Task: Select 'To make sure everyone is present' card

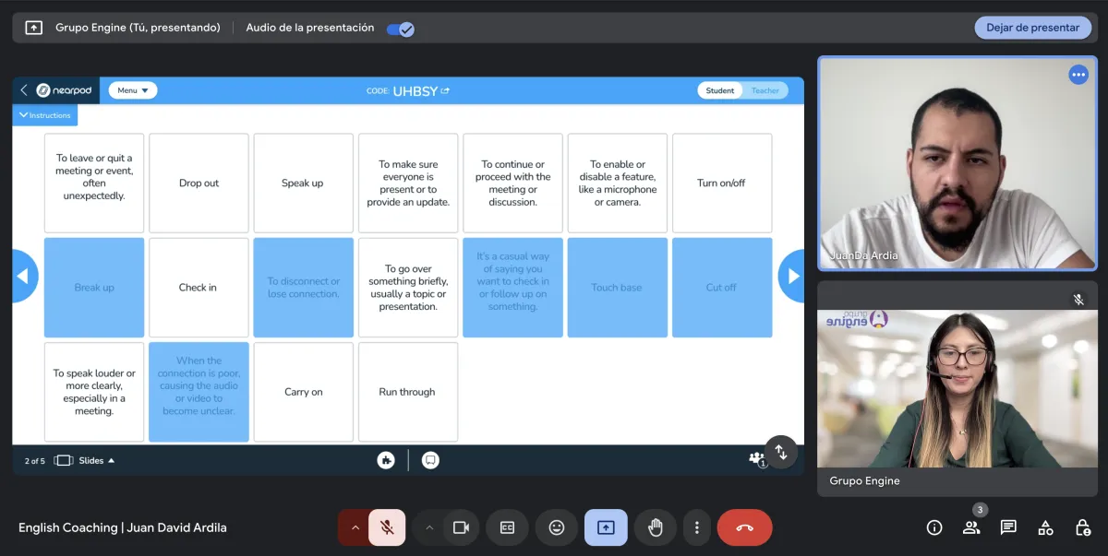Action: 408,183
